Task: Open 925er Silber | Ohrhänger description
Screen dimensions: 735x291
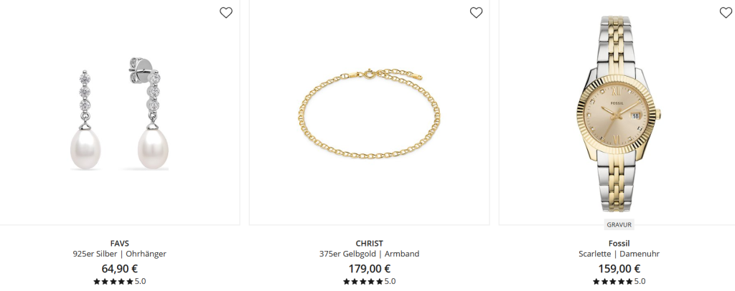Action: [x=120, y=254]
